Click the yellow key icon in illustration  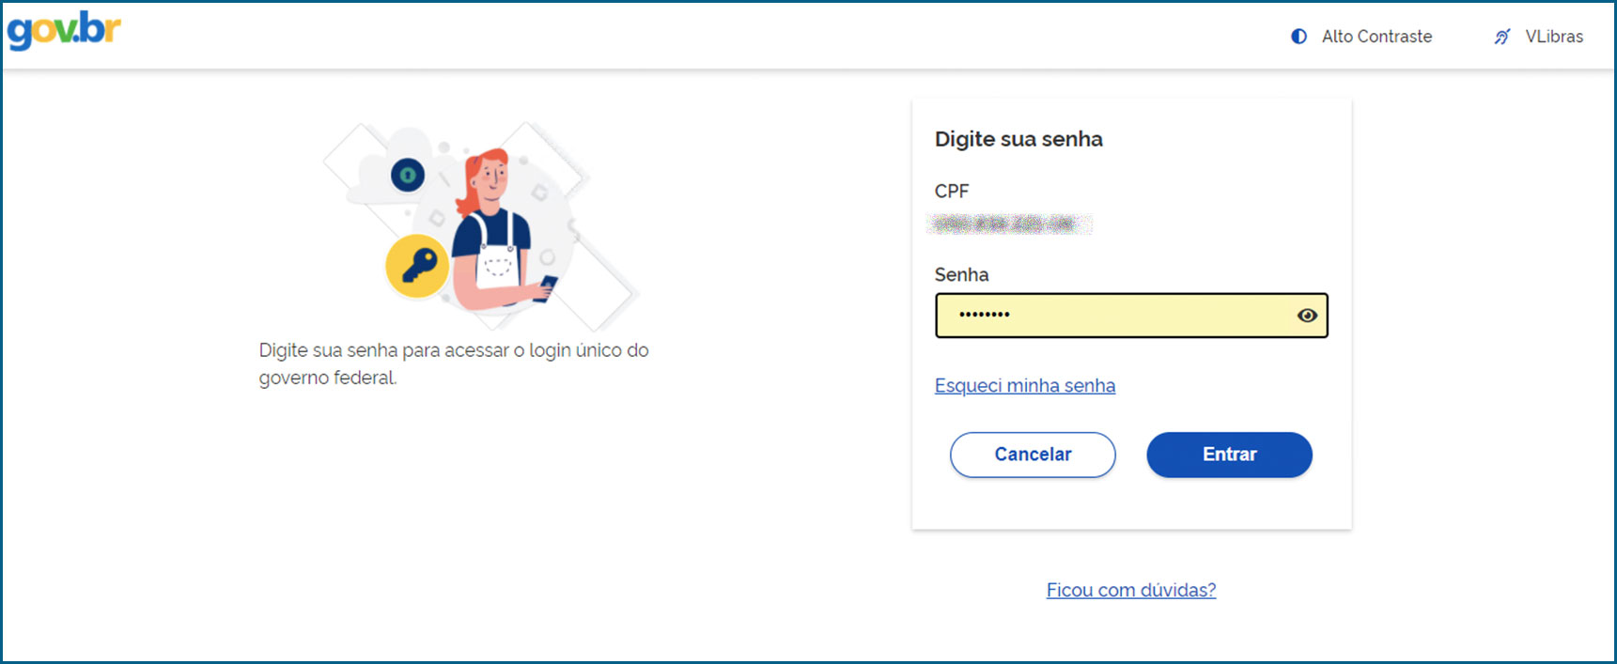tap(417, 266)
